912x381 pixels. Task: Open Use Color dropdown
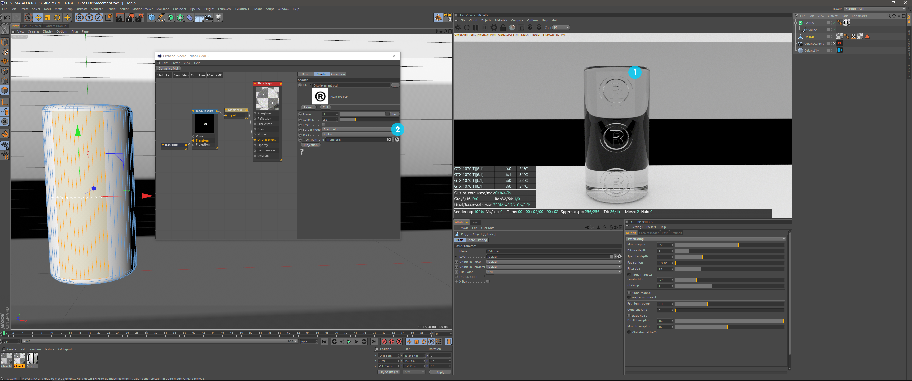554,272
